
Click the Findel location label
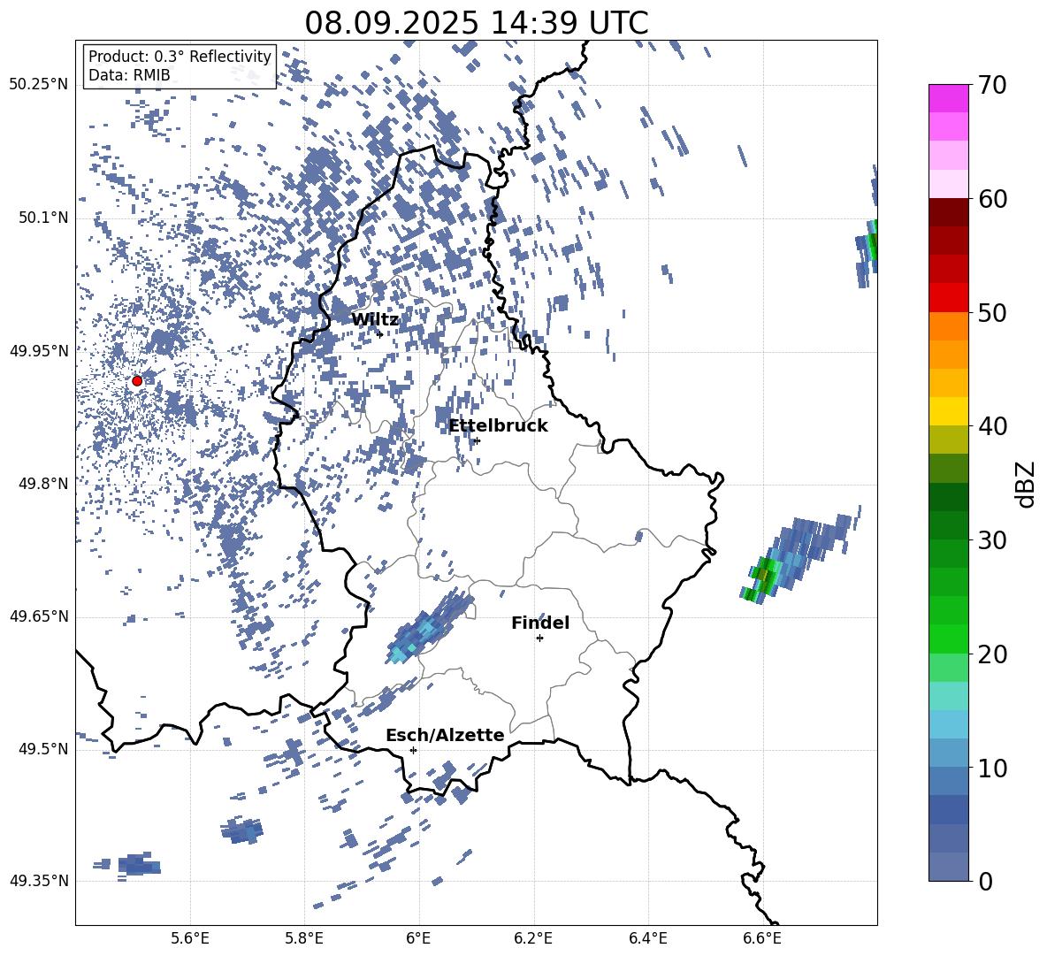540,623
